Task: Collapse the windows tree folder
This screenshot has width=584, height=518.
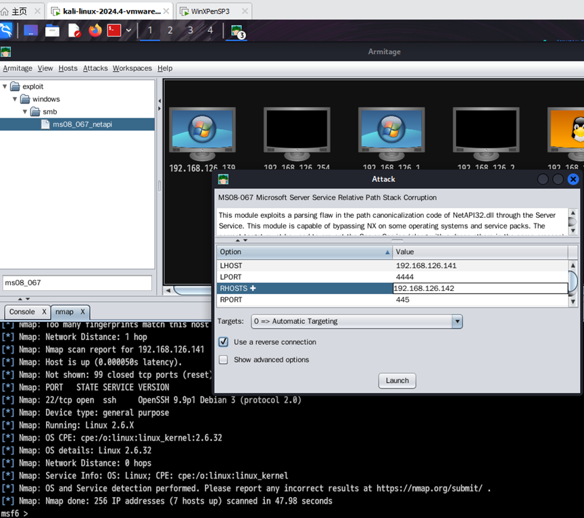Action: (15, 99)
